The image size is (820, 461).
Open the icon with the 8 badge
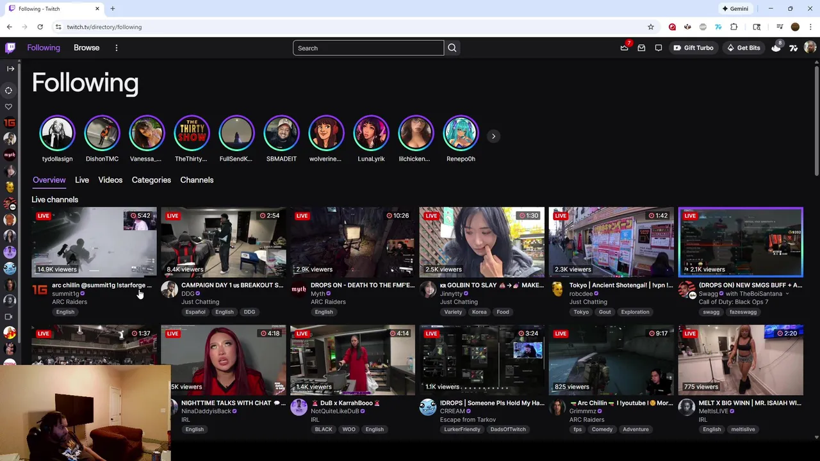[x=776, y=47]
